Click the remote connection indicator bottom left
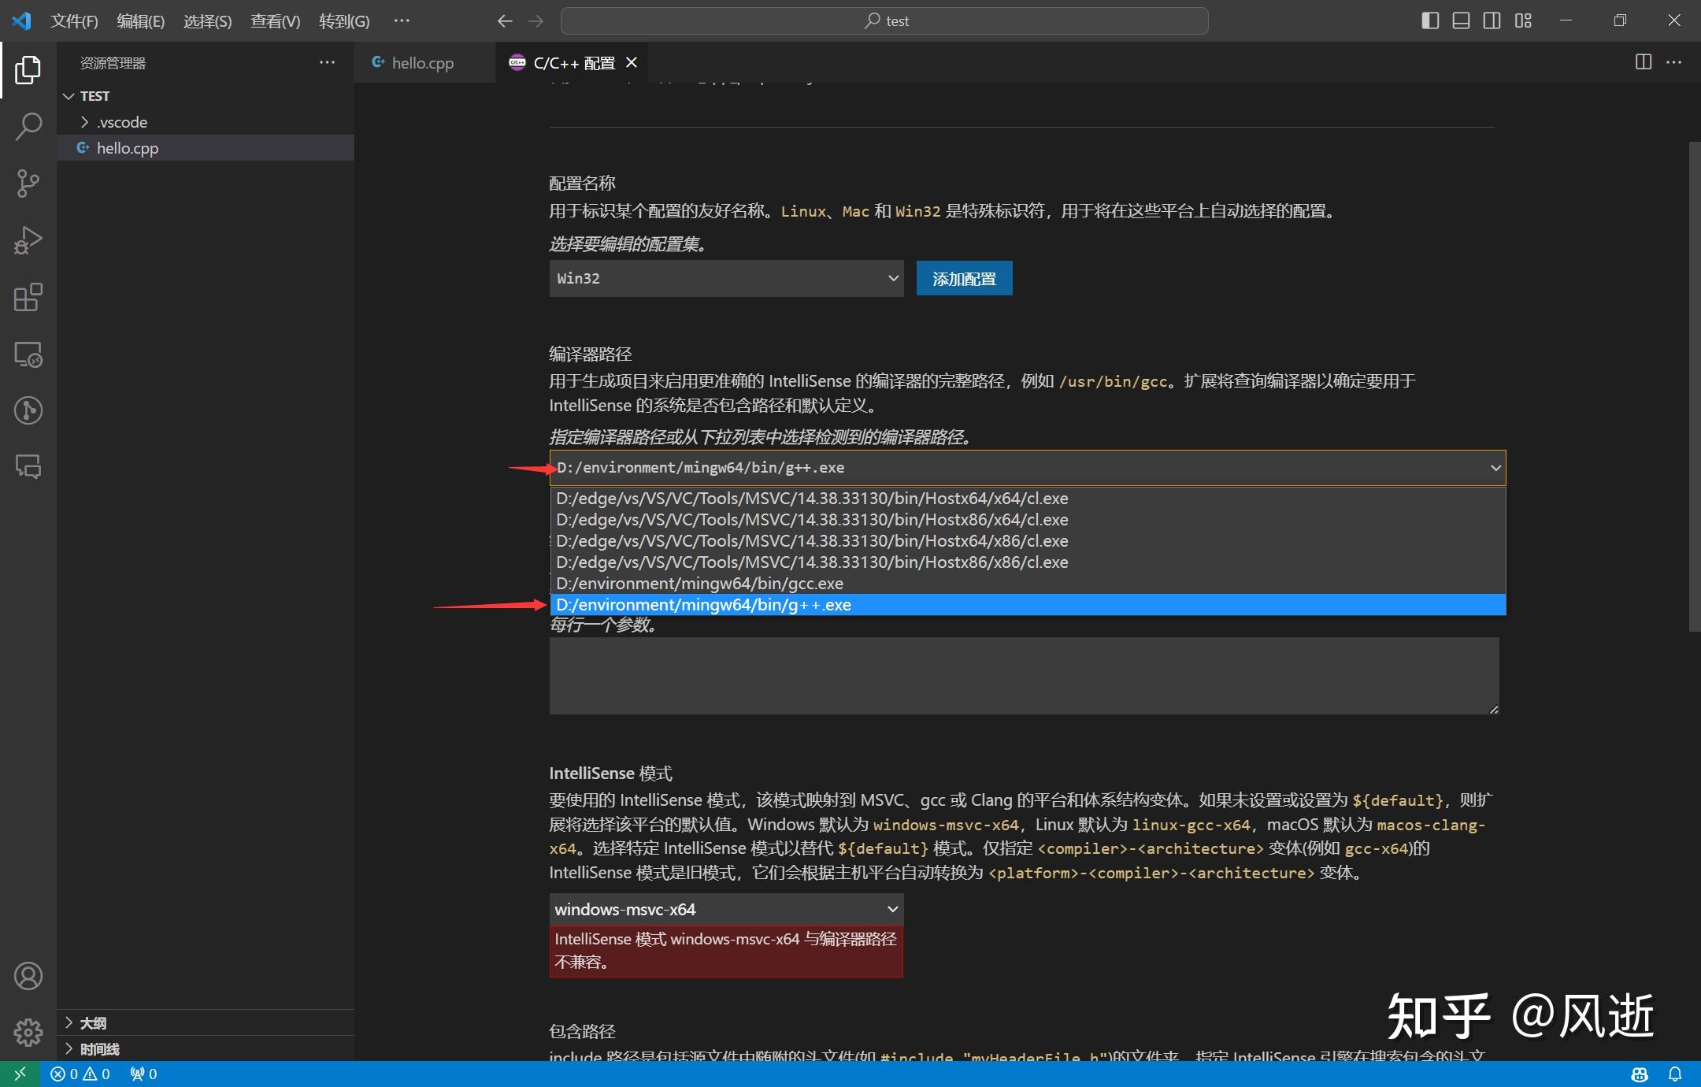 pyautogui.click(x=17, y=1074)
